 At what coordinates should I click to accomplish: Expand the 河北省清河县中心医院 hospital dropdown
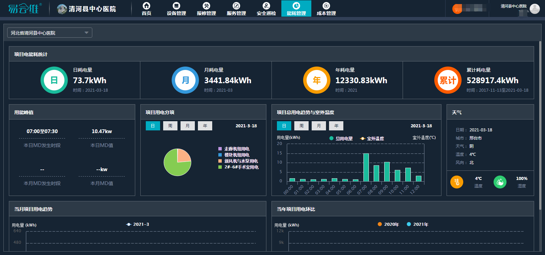pyautogui.click(x=49, y=33)
